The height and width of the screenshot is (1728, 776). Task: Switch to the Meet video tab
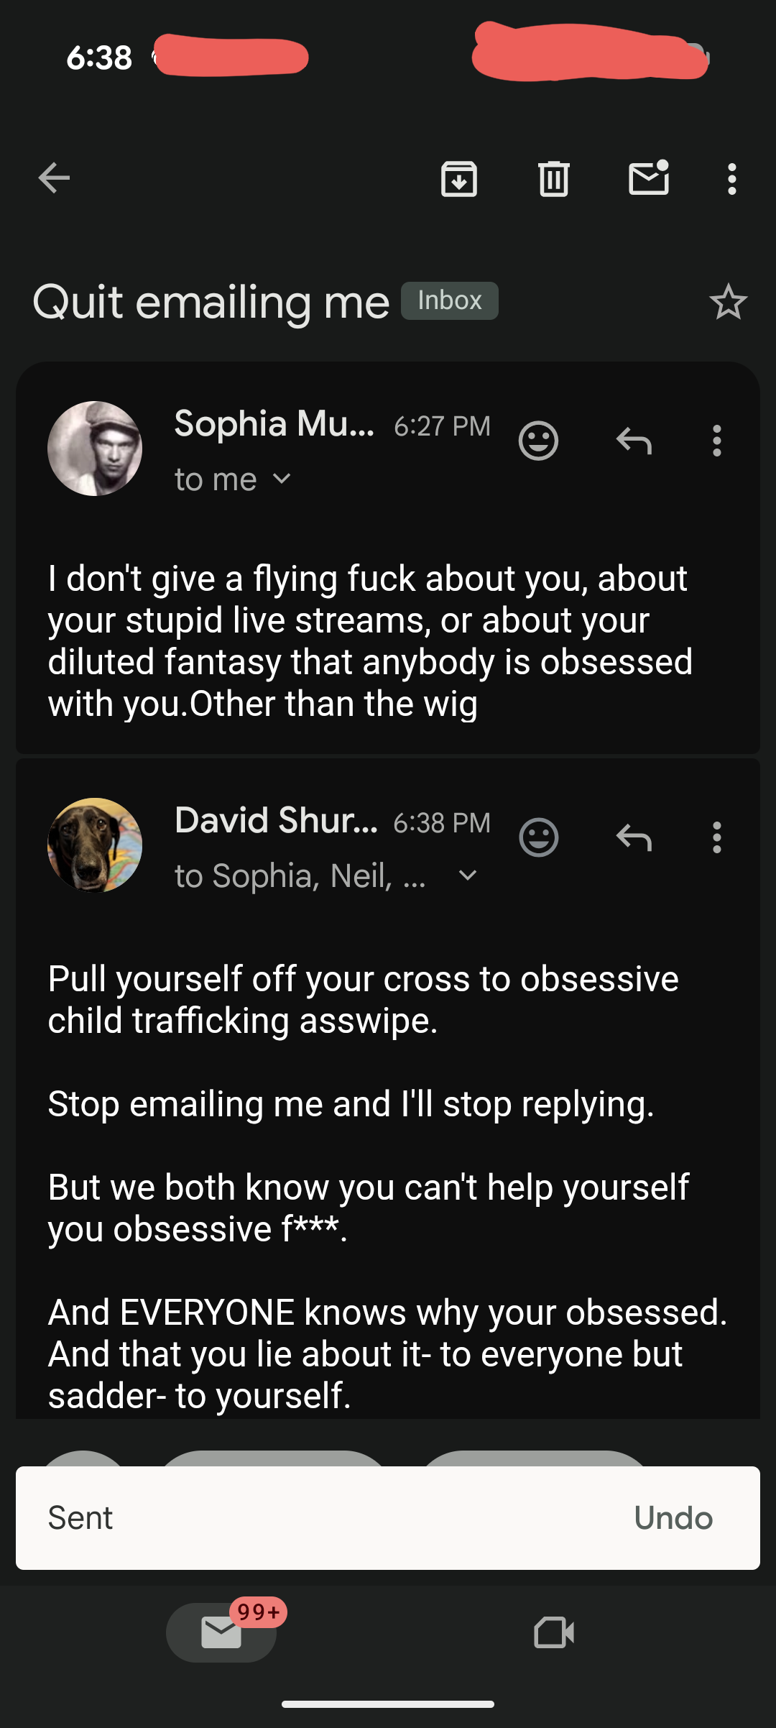tap(554, 1632)
